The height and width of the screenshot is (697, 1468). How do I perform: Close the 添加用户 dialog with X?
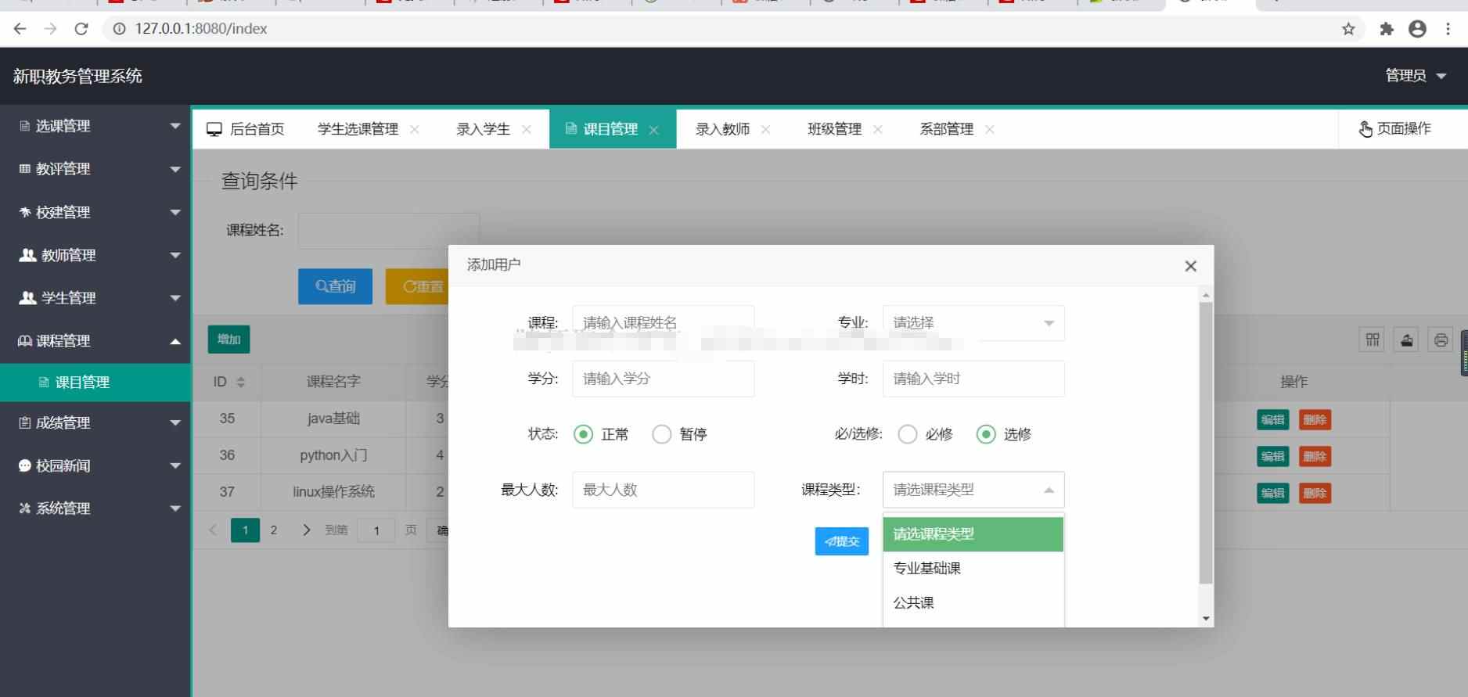(x=1190, y=266)
